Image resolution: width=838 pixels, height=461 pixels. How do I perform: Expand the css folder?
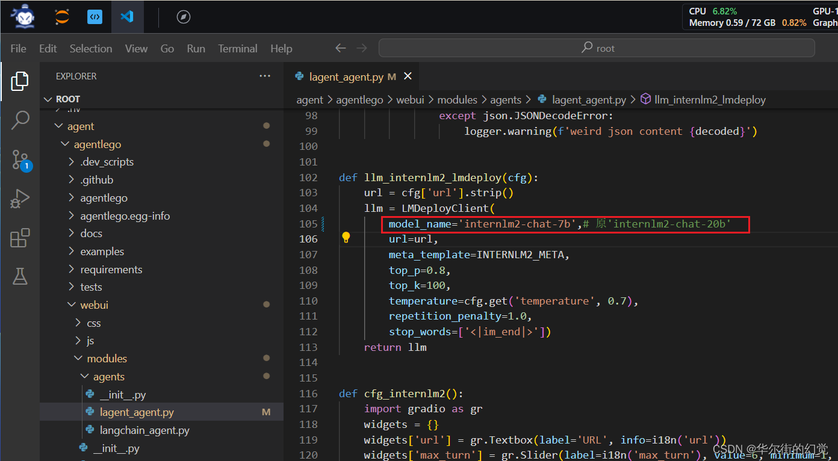click(x=78, y=323)
